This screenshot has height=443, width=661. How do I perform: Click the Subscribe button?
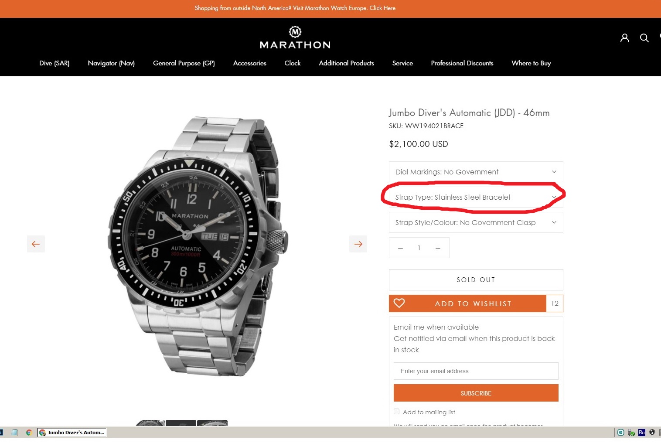click(476, 393)
